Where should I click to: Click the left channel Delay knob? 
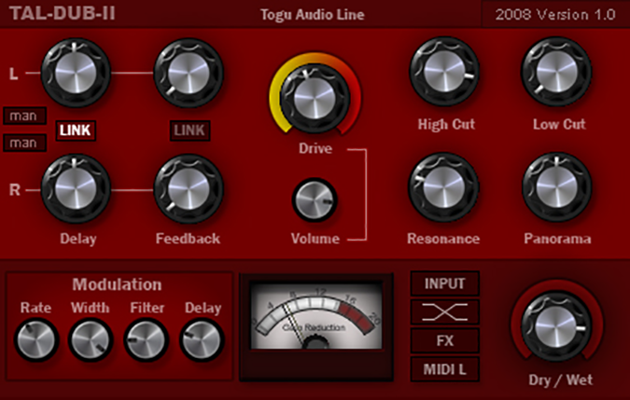pos(76,73)
